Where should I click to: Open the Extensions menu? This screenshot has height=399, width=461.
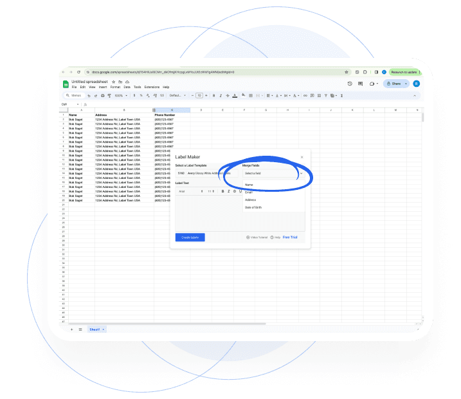click(152, 87)
